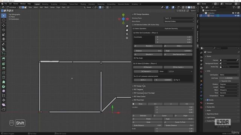Select the 3D Cursor tool

[x=3, y=20]
